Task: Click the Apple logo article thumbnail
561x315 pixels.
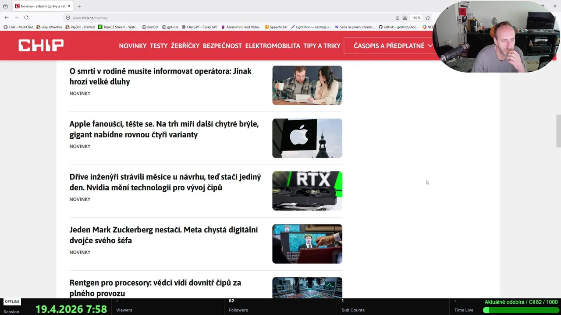Action: pyautogui.click(x=307, y=138)
